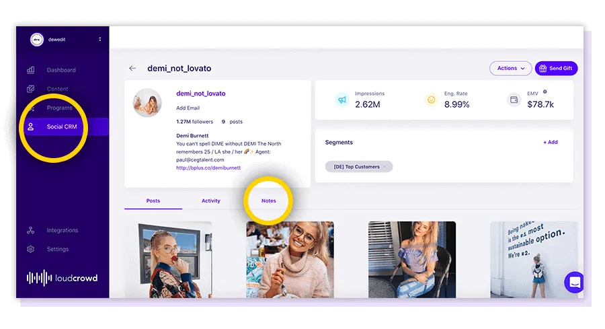The width and height of the screenshot is (605, 329).
Task: Click the dewedit account avatar
Action: point(37,40)
